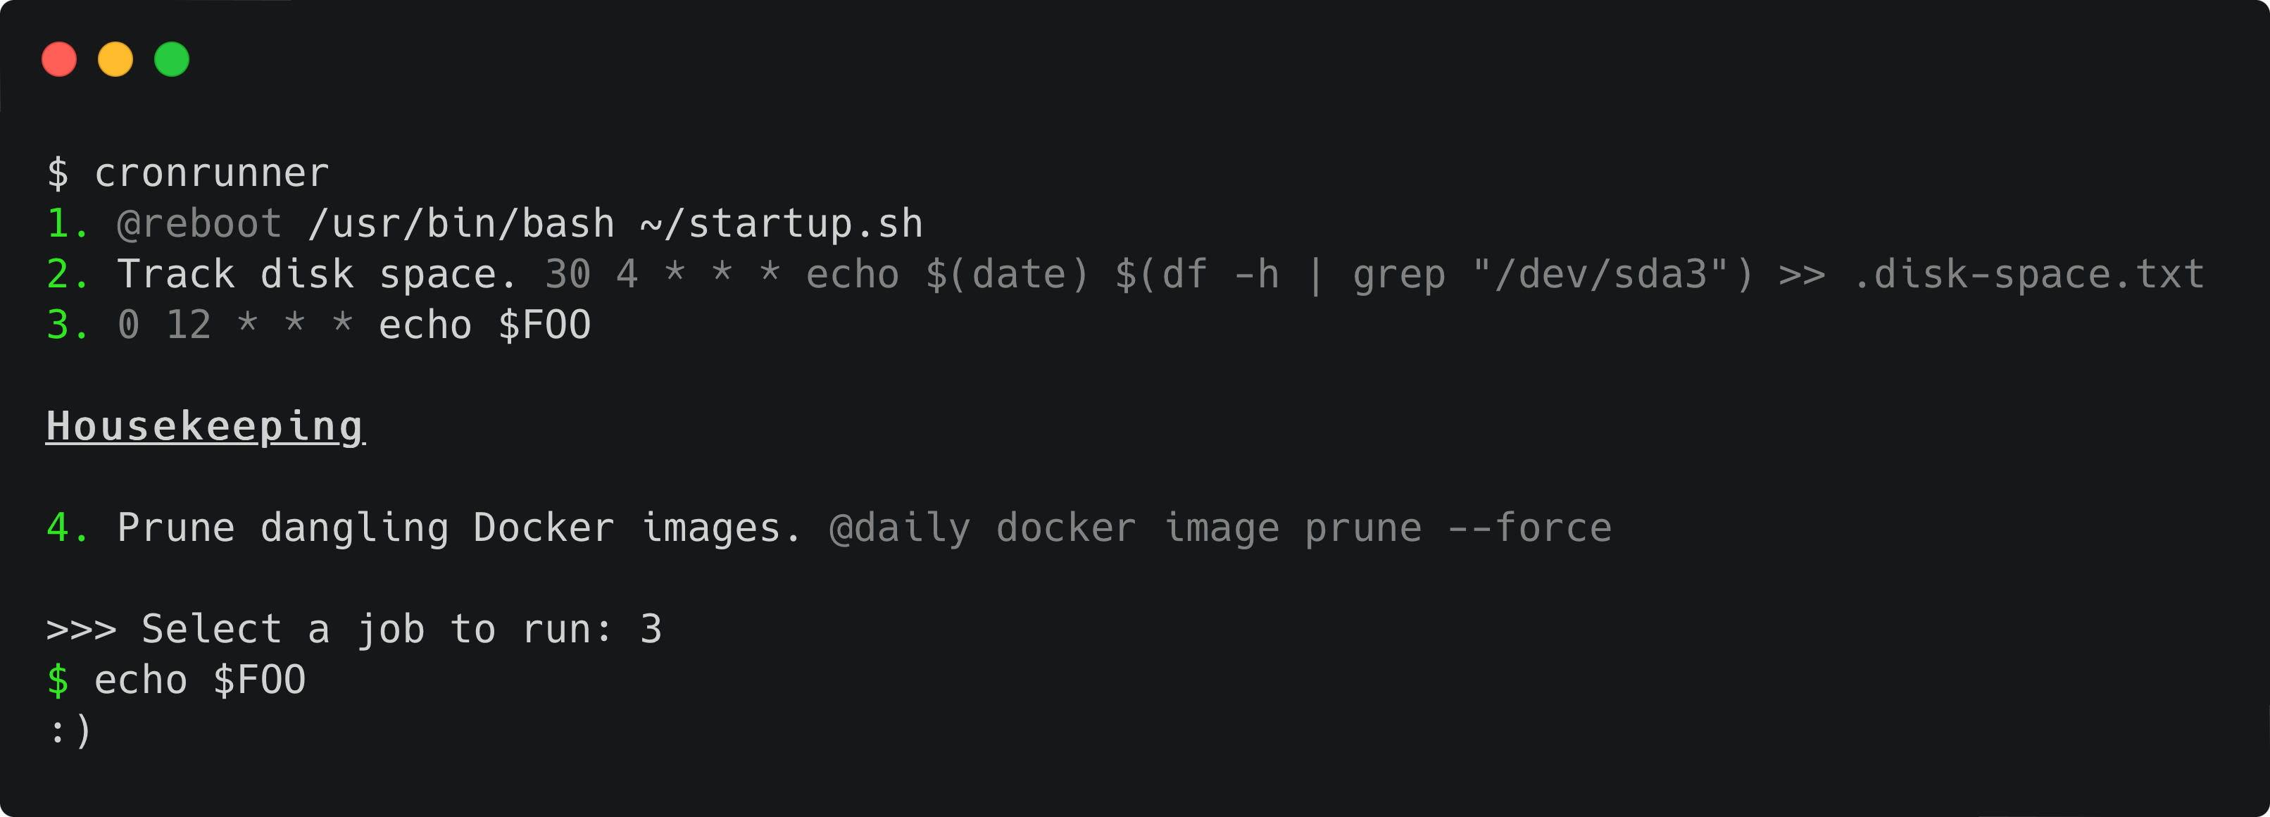
Task: Click the @reboot schedule keyword
Action: (x=199, y=224)
